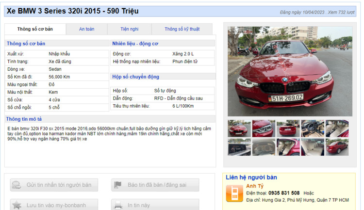Click the Nhập khẩu origin value
This screenshot has width=364, height=210.
coord(59,54)
